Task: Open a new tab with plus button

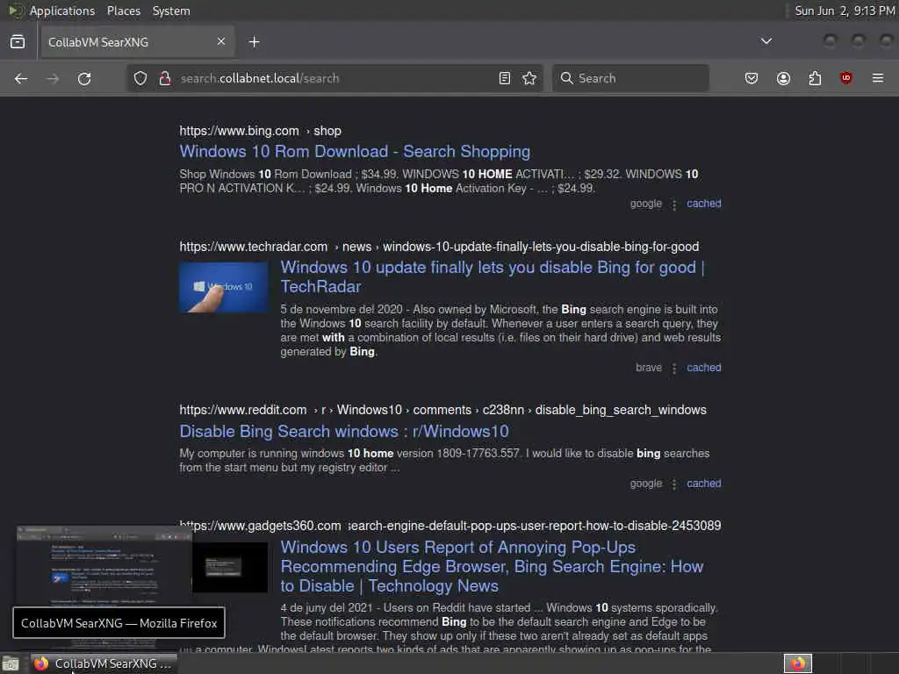Action: pos(254,42)
